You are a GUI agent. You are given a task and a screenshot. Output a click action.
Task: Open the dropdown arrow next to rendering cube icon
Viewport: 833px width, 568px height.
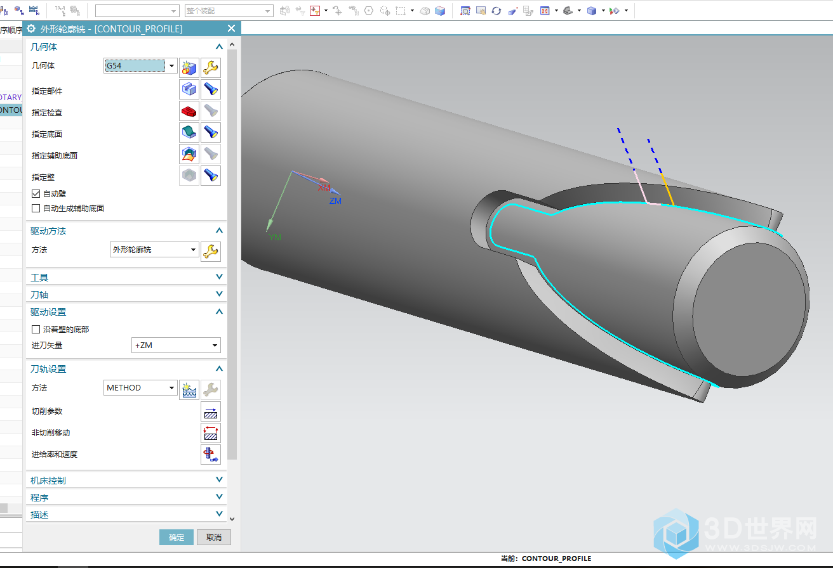pyautogui.click(x=603, y=11)
